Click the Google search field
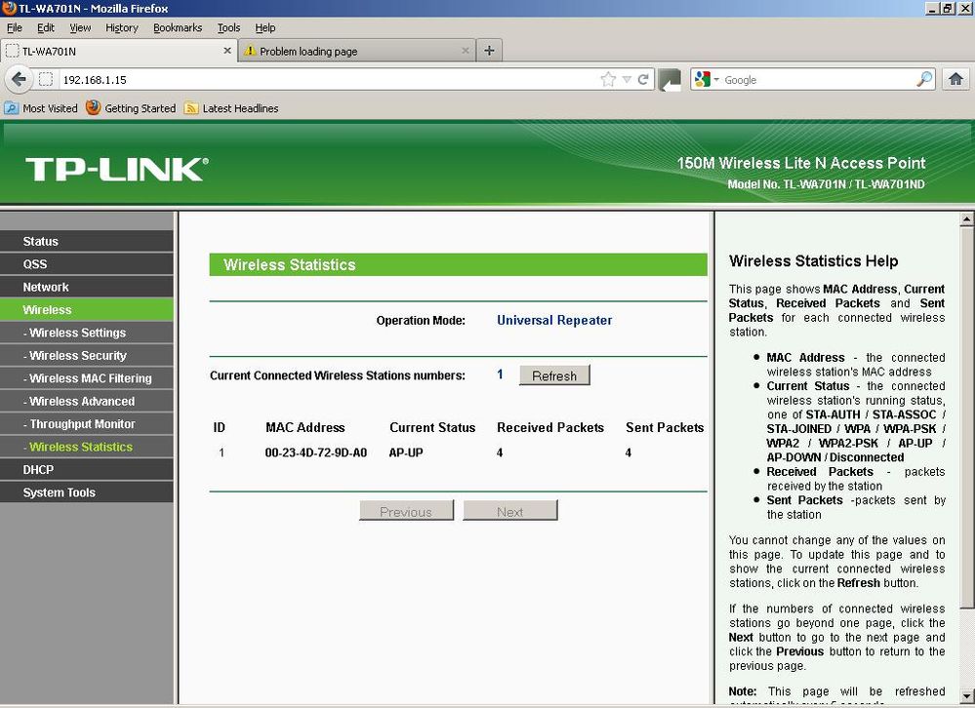 (x=818, y=80)
